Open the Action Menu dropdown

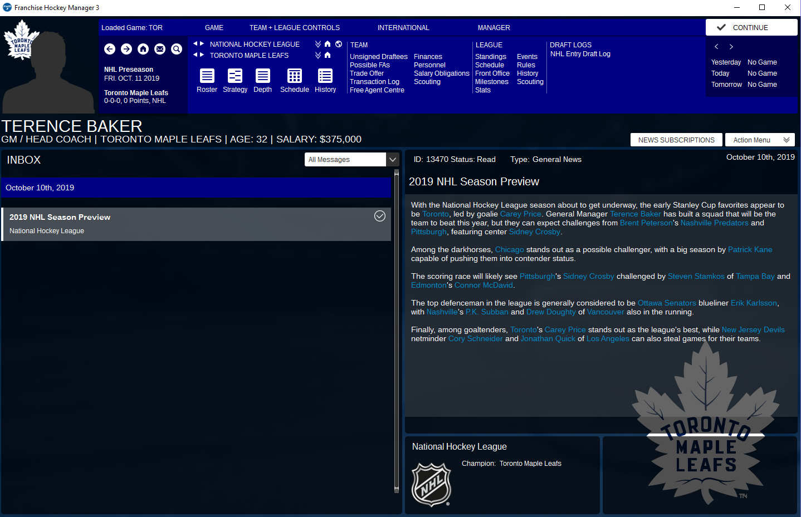(760, 140)
